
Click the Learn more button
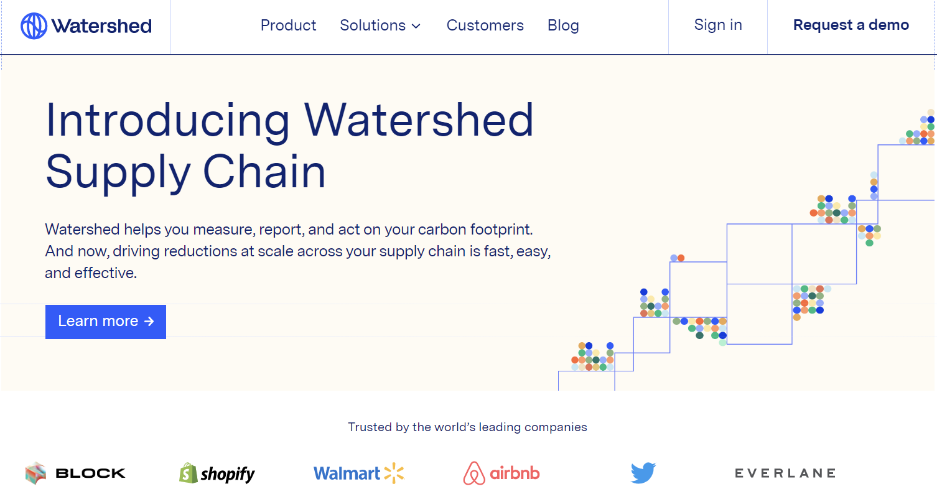(x=105, y=322)
